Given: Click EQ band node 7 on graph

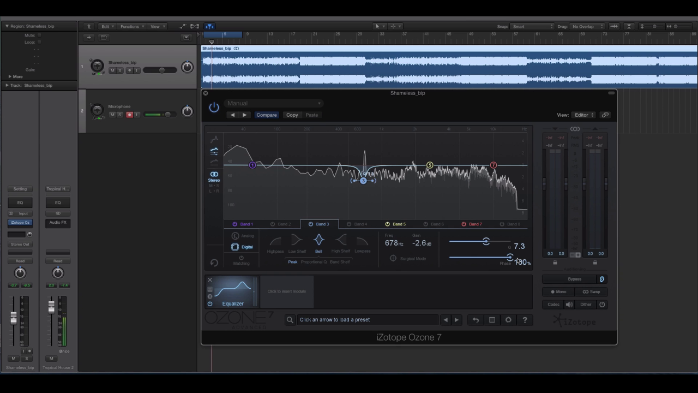Looking at the screenshot, I should point(494,165).
